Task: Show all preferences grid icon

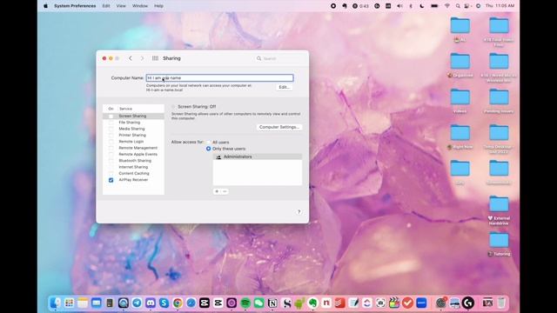Action: pos(155,58)
